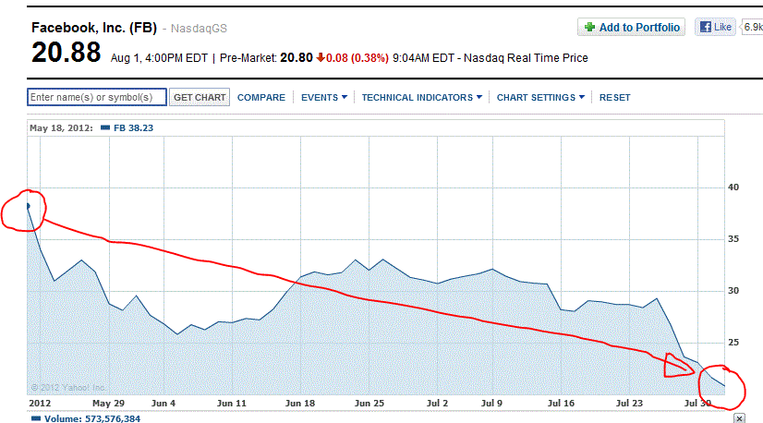Image resolution: width=763 pixels, height=423 pixels.
Task: Expand the EVENTS dropdown menu
Action: click(324, 97)
